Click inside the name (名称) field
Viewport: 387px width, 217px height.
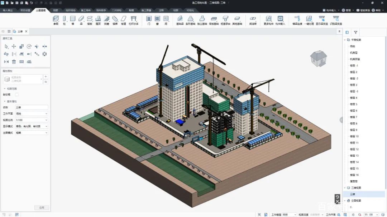[32, 107]
